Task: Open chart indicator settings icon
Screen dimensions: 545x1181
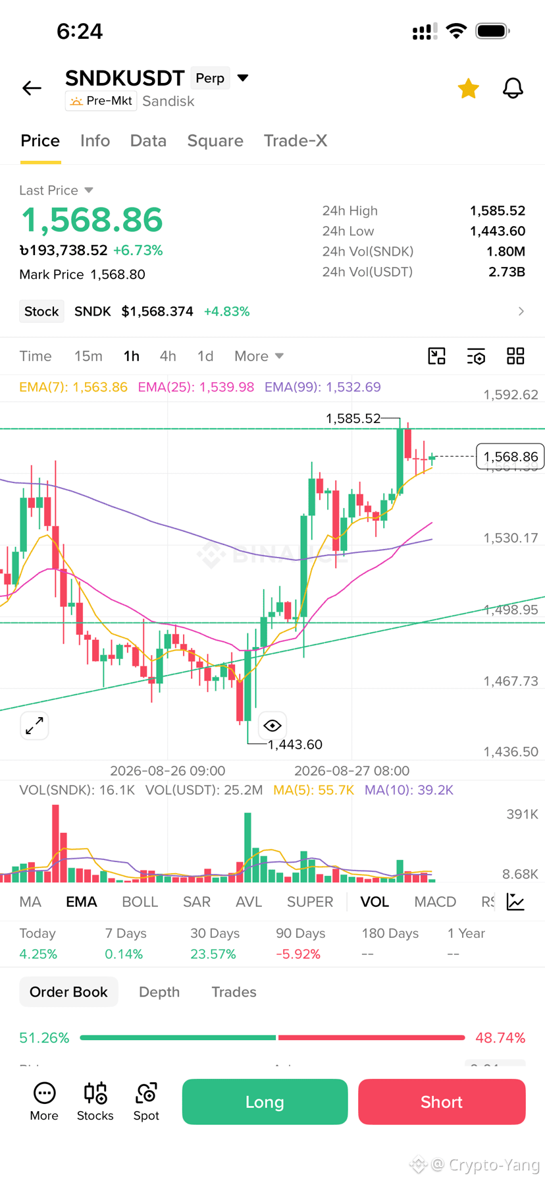Action: pyautogui.click(x=476, y=356)
